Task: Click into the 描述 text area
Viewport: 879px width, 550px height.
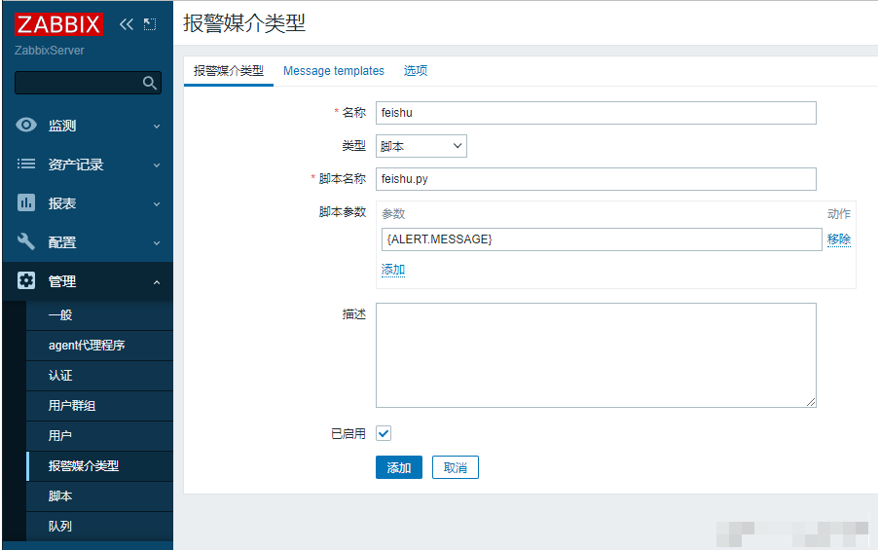Action: pyautogui.click(x=596, y=354)
